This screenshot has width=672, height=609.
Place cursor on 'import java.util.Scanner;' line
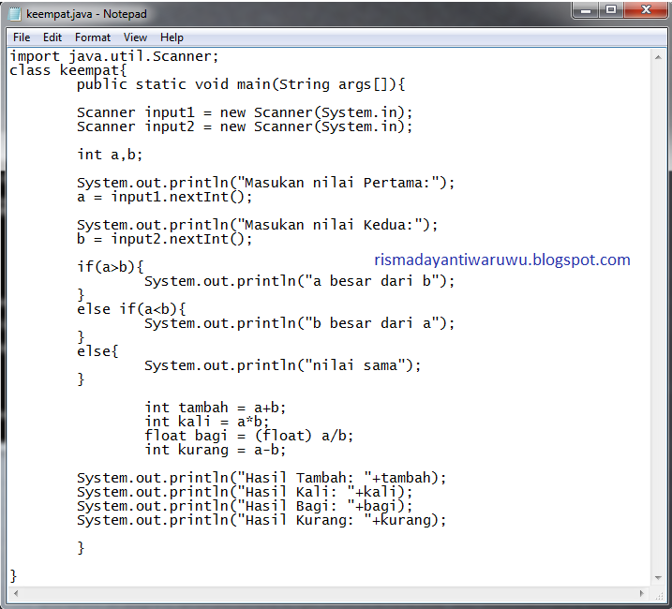(x=114, y=56)
